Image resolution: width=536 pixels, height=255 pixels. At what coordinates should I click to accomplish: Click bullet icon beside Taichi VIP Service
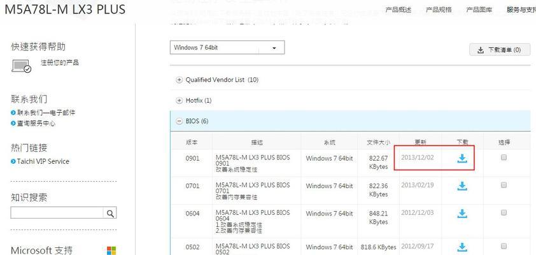coord(13,161)
